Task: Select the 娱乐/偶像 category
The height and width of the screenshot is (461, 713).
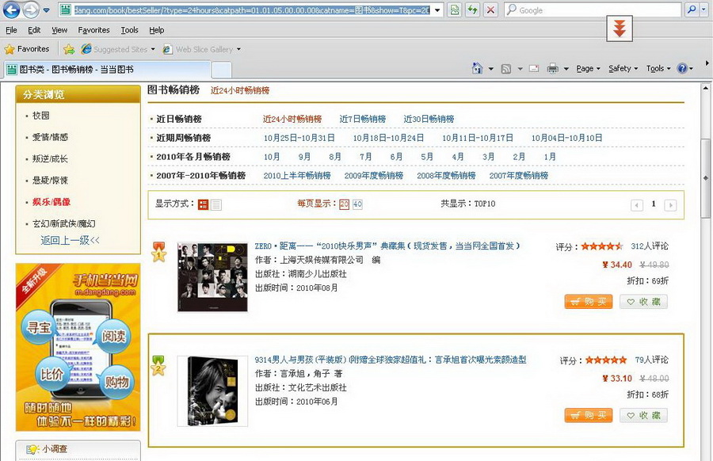Action: tap(51, 202)
